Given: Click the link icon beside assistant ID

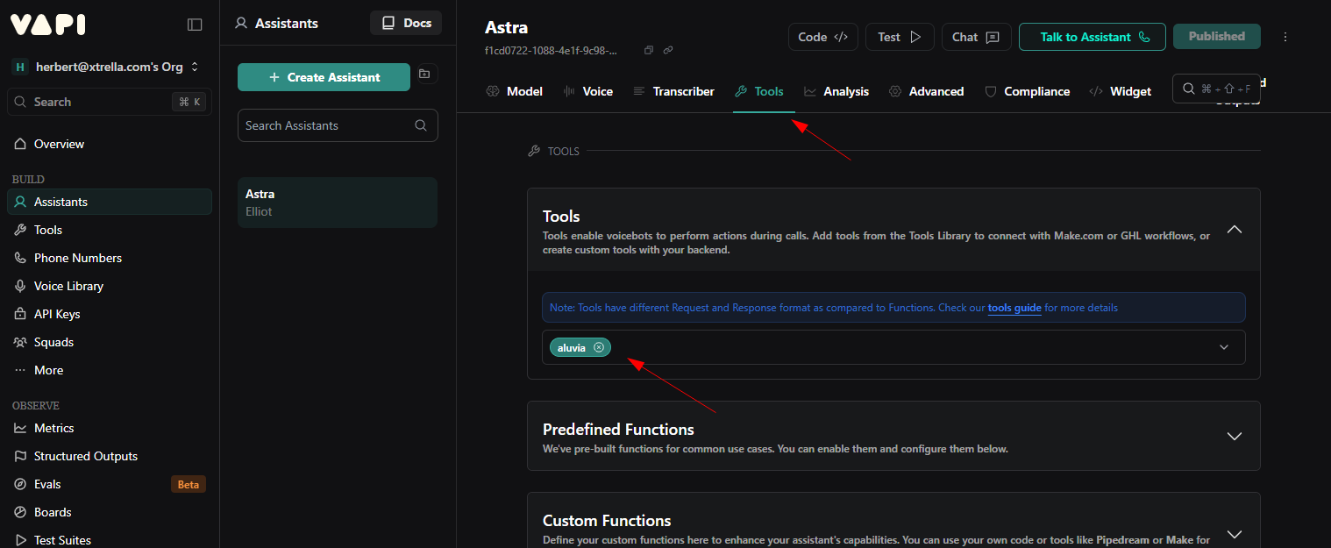Looking at the screenshot, I should pos(668,51).
